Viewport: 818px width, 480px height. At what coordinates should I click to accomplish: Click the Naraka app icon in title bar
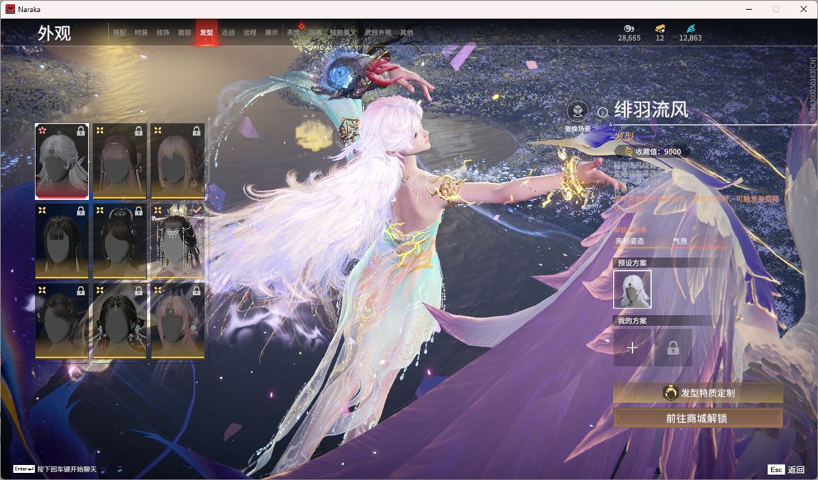[9, 9]
